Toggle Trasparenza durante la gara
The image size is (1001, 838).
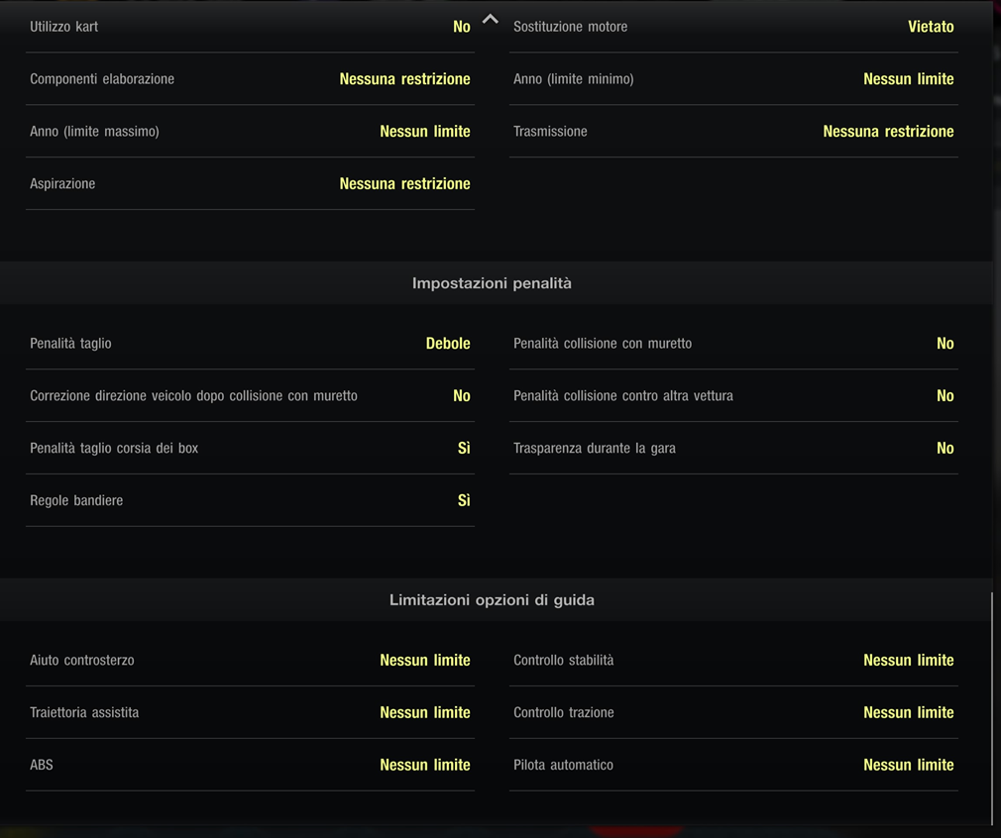tap(945, 449)
